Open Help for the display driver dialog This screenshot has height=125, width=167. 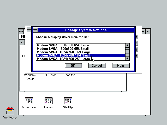tap(121, 66)
